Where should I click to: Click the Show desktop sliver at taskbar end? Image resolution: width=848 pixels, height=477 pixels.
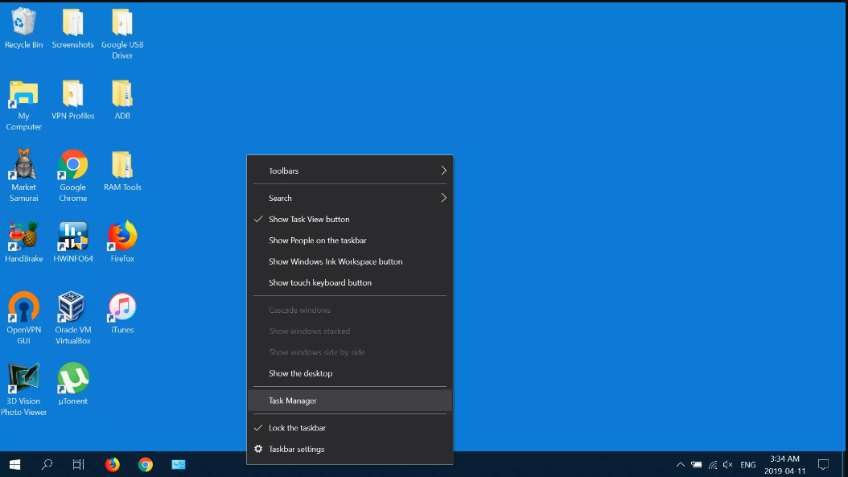click(845, 465)
